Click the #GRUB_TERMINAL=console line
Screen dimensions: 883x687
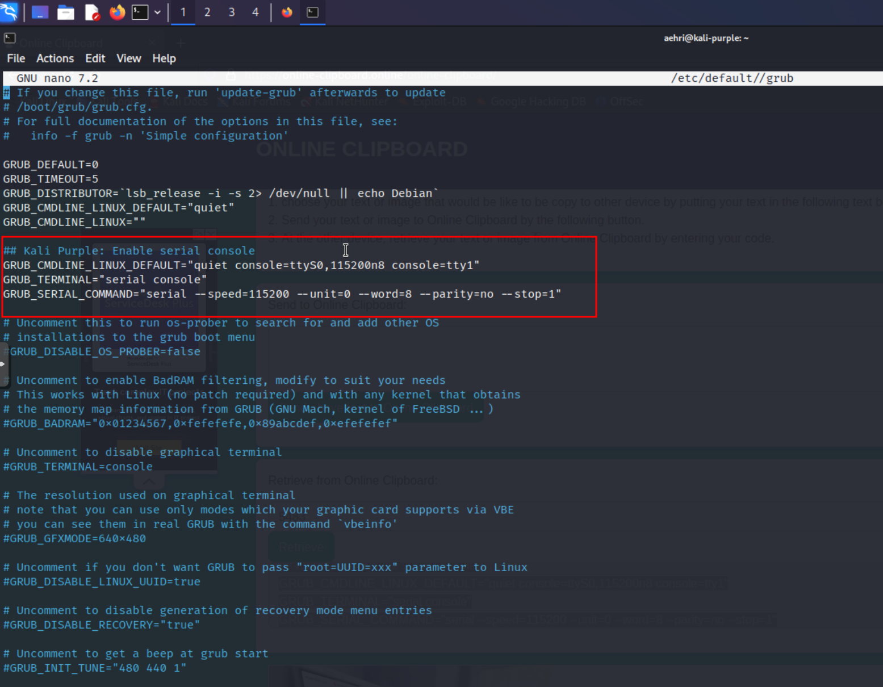click(x=78, y=467)
